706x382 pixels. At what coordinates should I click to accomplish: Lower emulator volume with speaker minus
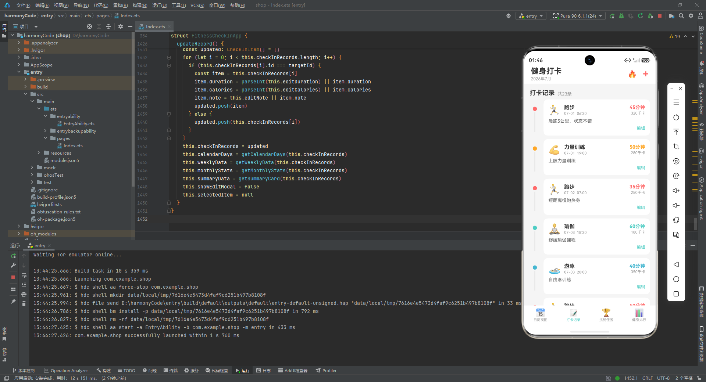click(676, 205)
